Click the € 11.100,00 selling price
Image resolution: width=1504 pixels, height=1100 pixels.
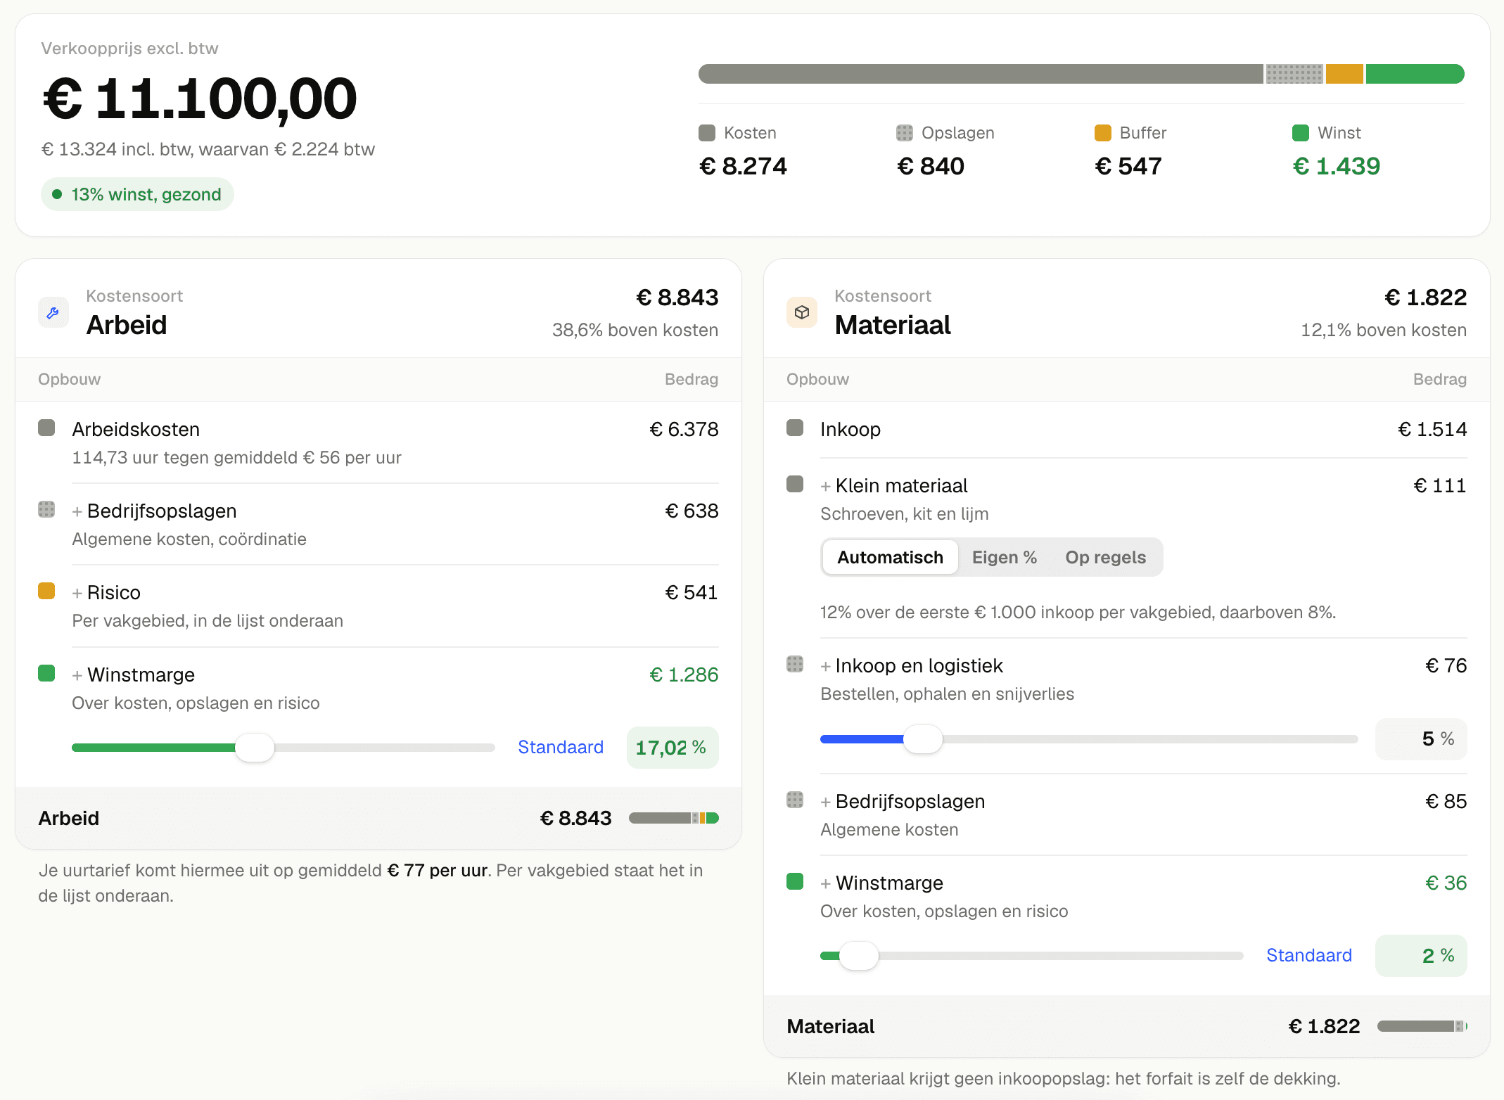(x=200, y=98)
